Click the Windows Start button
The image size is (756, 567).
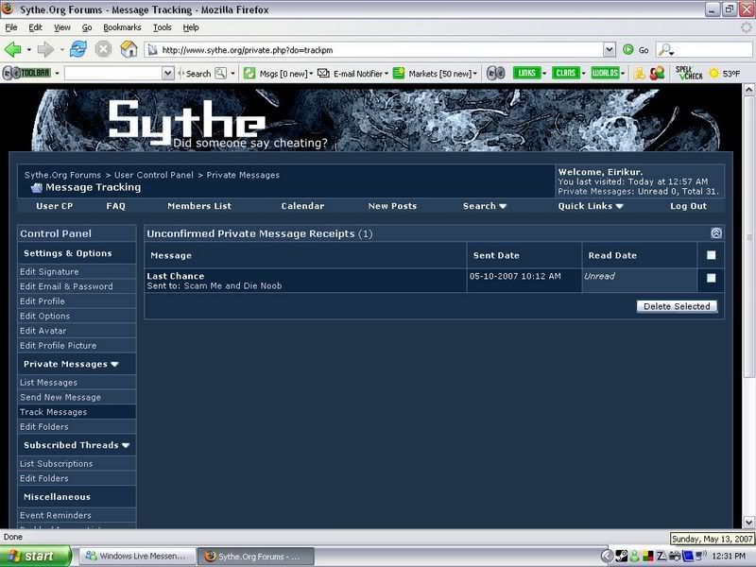(x=35, y=556)
